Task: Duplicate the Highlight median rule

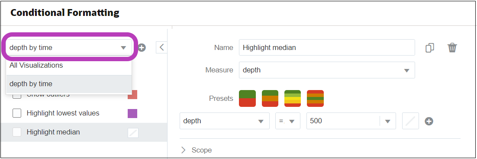Action: pos(429,47)
